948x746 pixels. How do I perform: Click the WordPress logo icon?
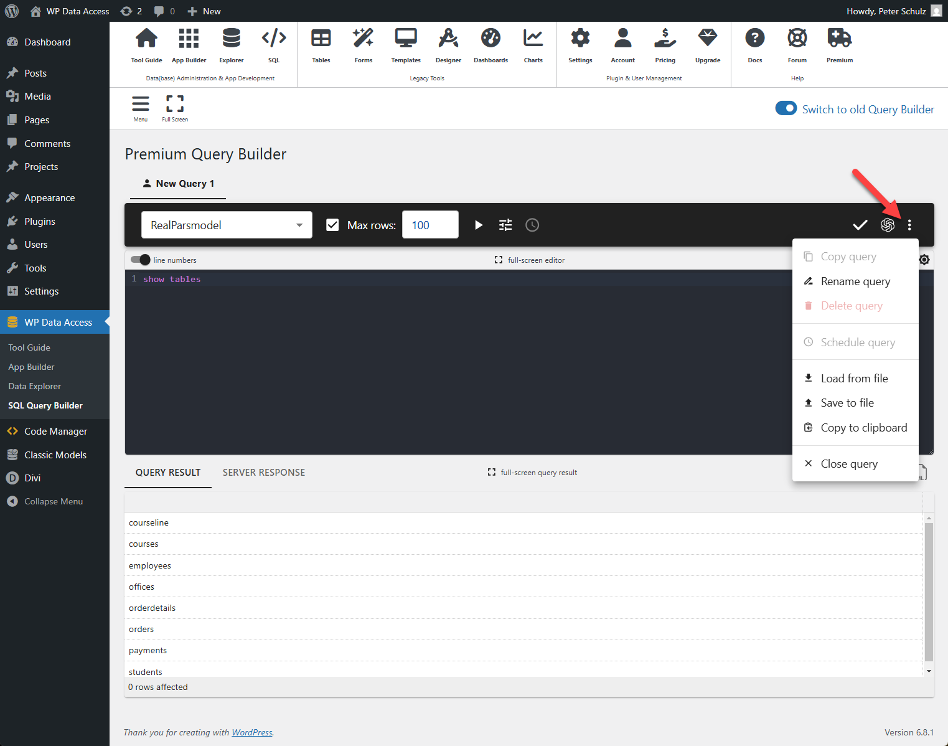tap(12, 11)
